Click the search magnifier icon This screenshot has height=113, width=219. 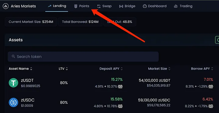(13, 56)
